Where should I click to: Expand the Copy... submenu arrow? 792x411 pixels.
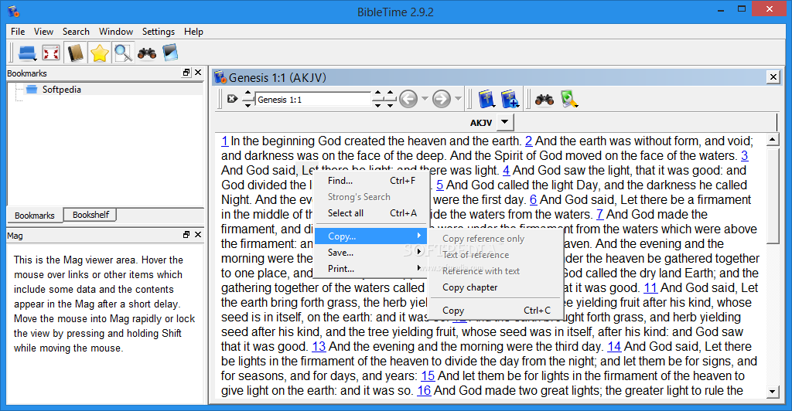pyautogui.click(x=418, y=236)
